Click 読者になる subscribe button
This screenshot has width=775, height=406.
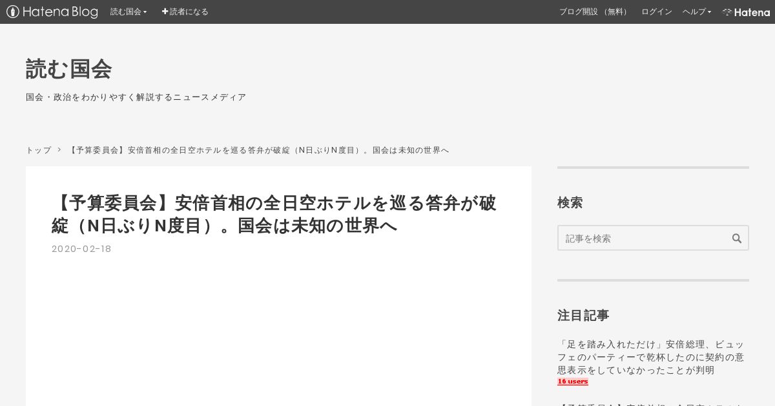coord(185,12)
